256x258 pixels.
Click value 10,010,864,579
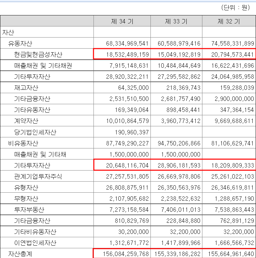coord(127,121)
